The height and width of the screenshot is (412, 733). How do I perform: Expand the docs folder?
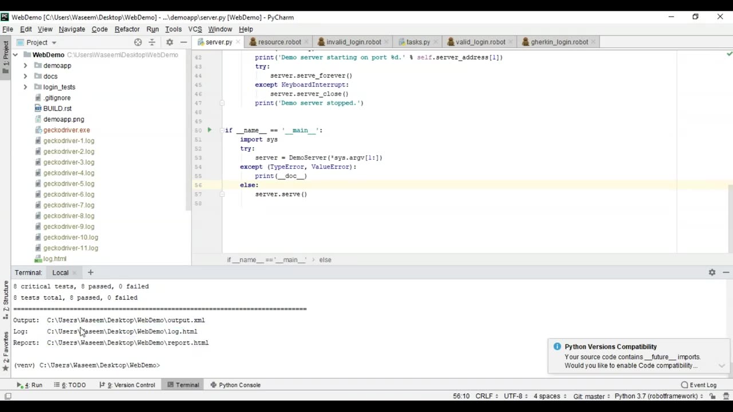pyautogui.click(x=25, y=76)
